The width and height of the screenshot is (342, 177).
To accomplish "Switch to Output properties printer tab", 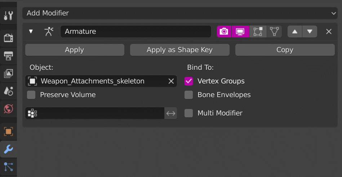I will 8,55.
